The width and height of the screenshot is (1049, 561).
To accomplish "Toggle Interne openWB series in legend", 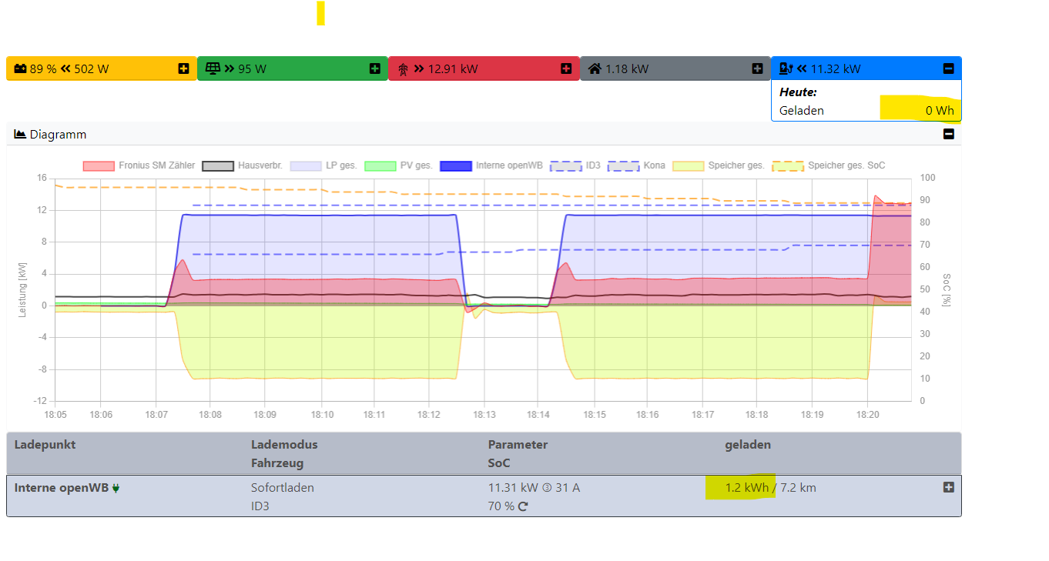I will [x=491, y=165].
